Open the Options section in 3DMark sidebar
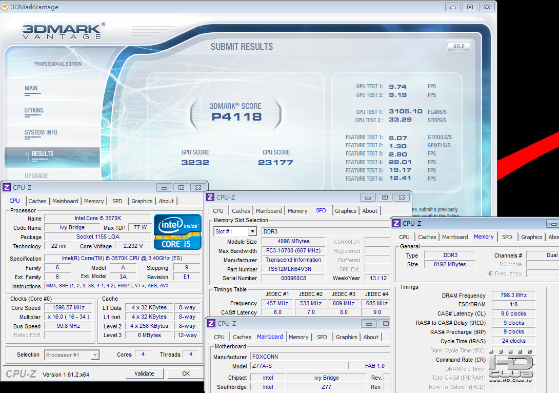The height and width of the screenshot is (393, 559). (34, 111)
